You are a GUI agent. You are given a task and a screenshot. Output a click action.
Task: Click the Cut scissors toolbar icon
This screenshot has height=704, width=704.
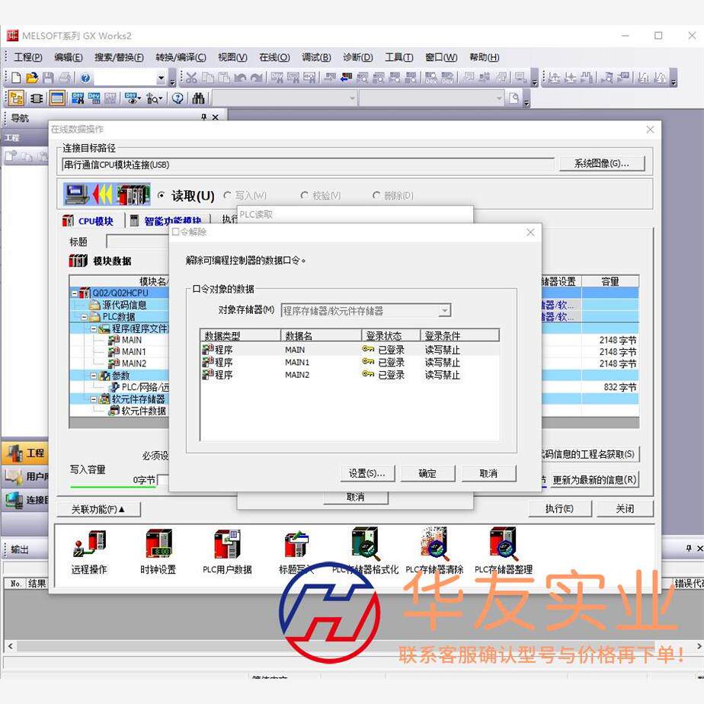point(191,78)
